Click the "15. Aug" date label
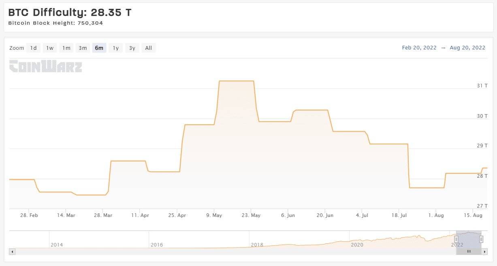The height and width of the screenshot is (266, 497). (473, 215)
